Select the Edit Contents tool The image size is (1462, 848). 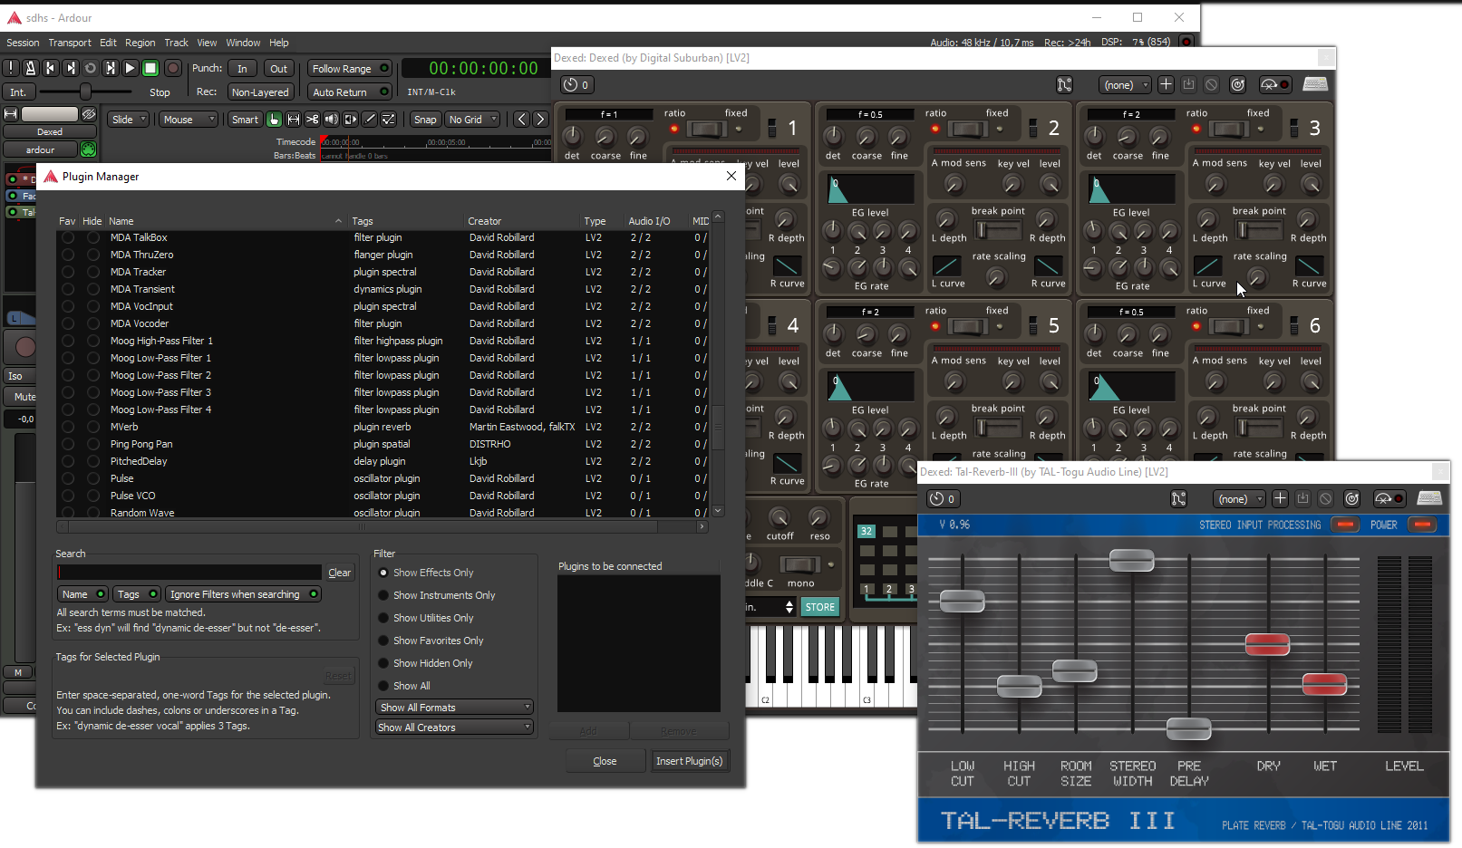pyautogui.click(x=388, y=120)
